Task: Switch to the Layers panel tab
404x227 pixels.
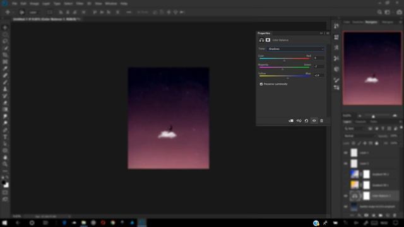Action: 347,122
